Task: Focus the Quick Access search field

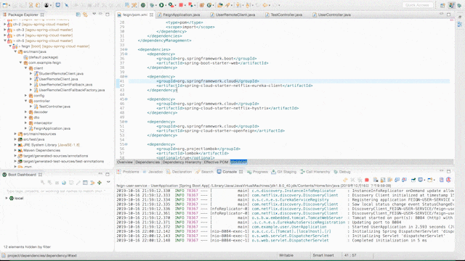Action: 418,5
